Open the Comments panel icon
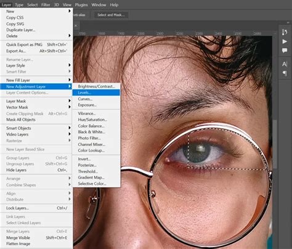The width and height of the screenshot is (292, 249). [285, 51]
